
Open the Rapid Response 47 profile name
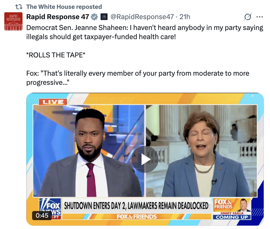(58, 17)
